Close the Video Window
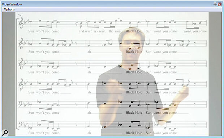This screenshot has width=224, height=138. tap(220, 4)
